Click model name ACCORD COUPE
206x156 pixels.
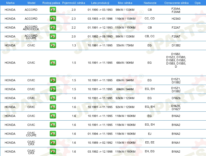[x=31, y=37]
